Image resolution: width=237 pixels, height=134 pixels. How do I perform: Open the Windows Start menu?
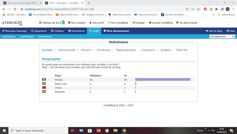click(4, 130)
